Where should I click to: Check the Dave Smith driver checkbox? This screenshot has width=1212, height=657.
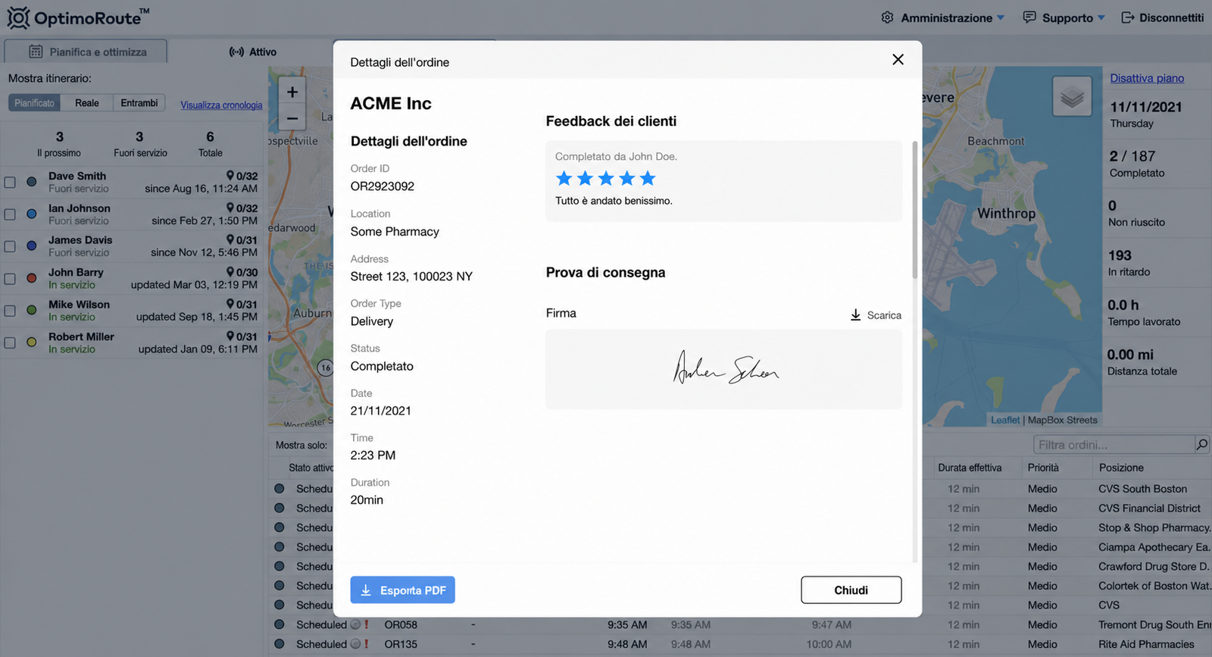[x=10, y=182]
